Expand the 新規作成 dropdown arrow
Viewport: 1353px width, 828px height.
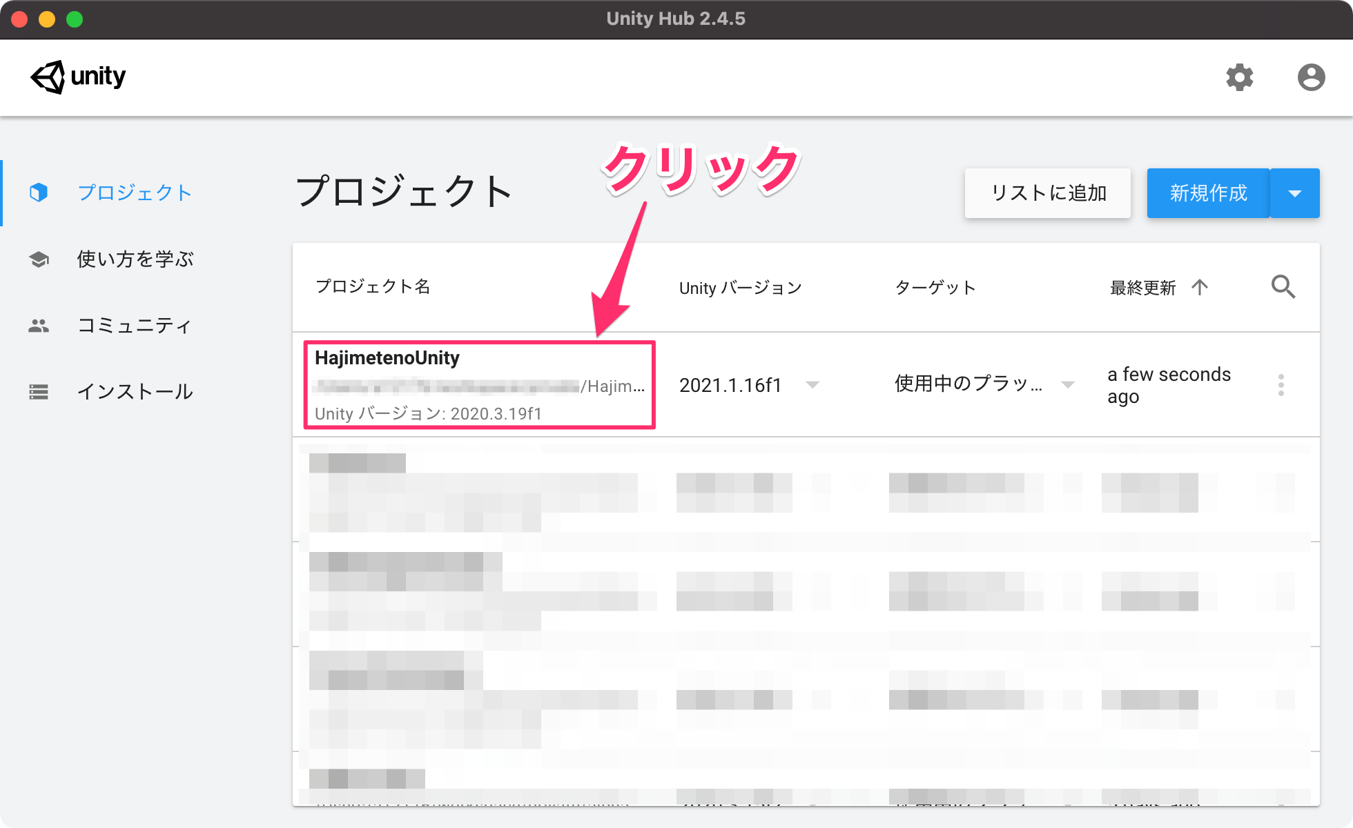[1295, 193]
